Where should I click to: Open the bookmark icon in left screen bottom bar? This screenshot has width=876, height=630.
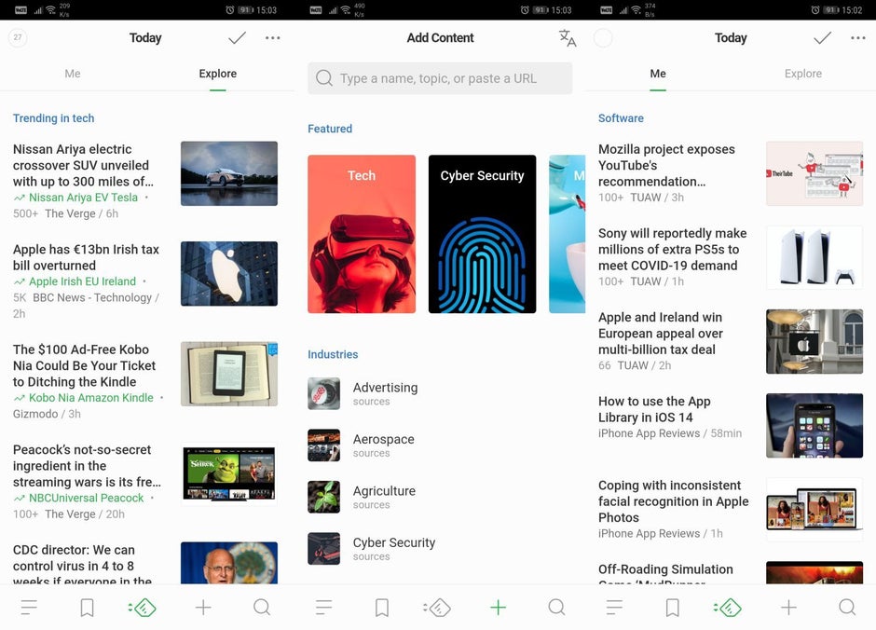[x=88, y=608]
